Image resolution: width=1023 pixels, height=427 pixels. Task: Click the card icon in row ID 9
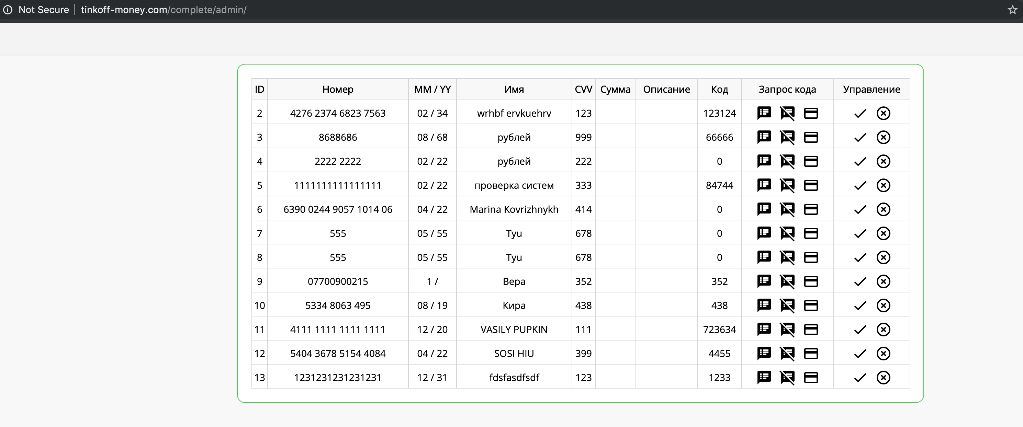point(811,281)
